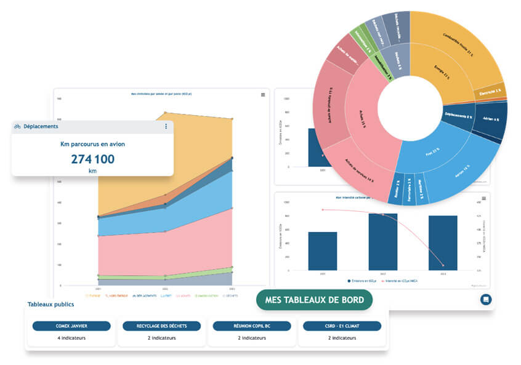Select the Déplacements 8 % sunburst segment
Screen dimensions: 521x365
coord(458,116)
